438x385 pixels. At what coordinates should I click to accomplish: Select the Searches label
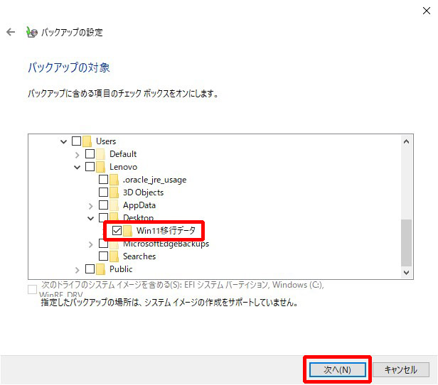pos(139,256)
